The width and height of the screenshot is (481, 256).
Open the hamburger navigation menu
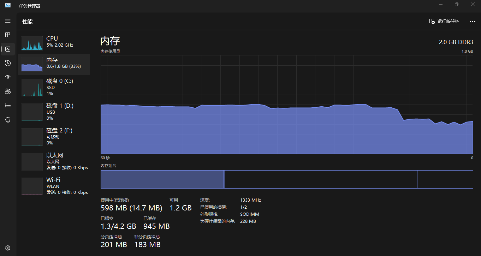point(8,21)
